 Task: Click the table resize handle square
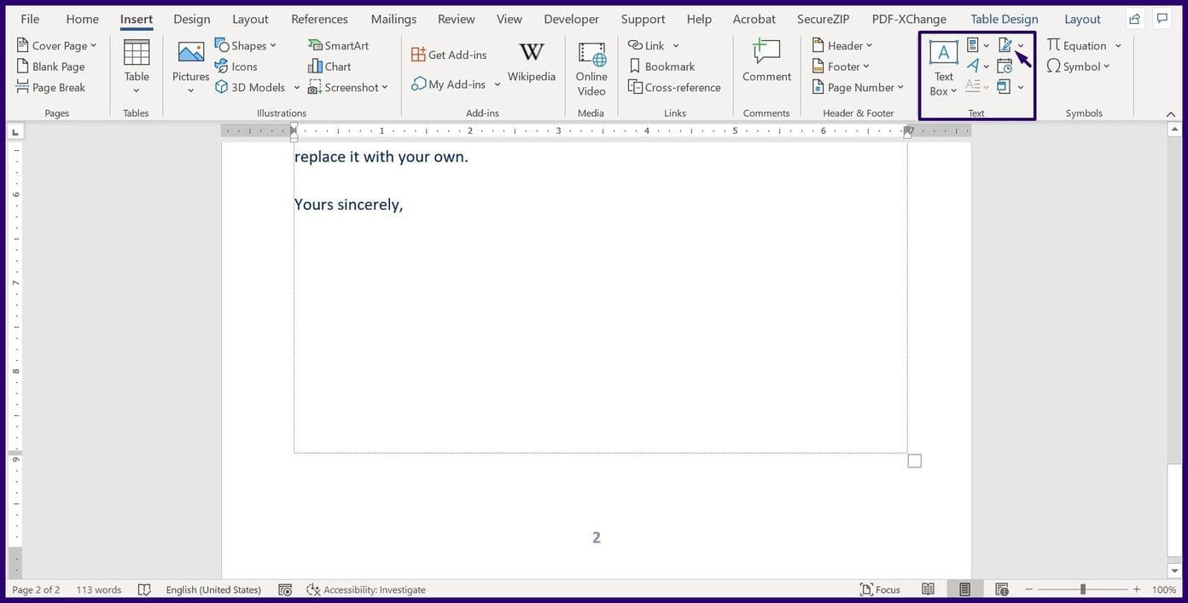coord(914,461)
